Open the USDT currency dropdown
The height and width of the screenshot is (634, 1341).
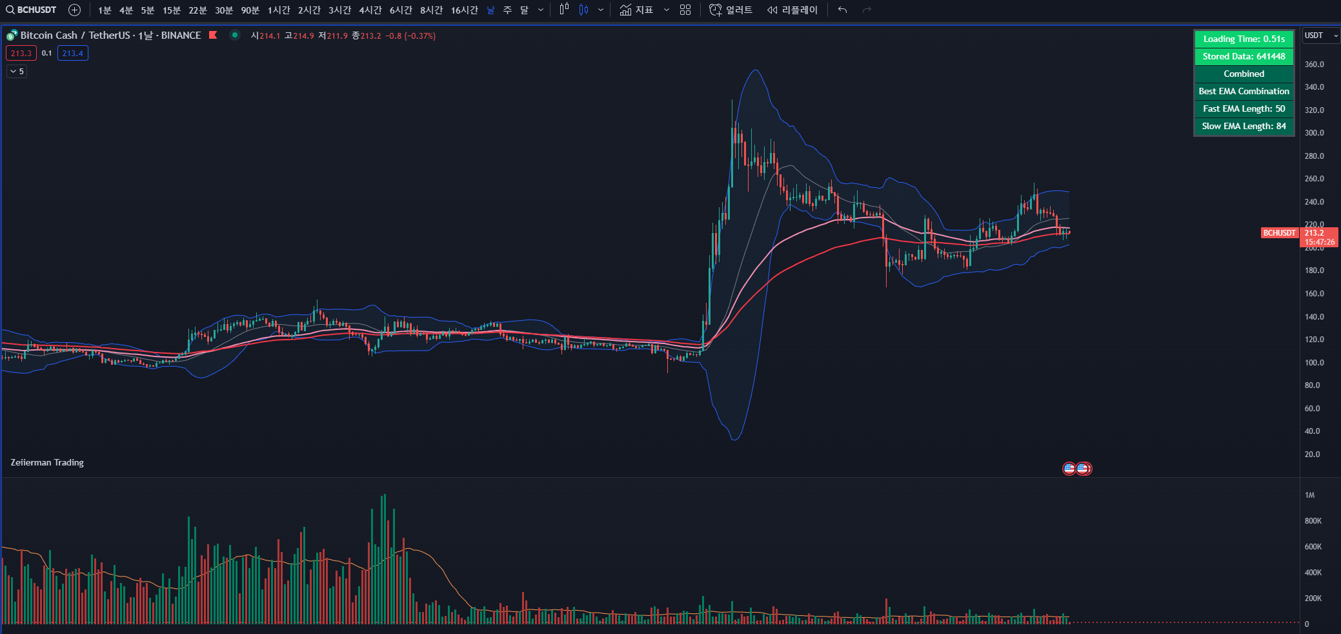click(x=1320, y=36)
